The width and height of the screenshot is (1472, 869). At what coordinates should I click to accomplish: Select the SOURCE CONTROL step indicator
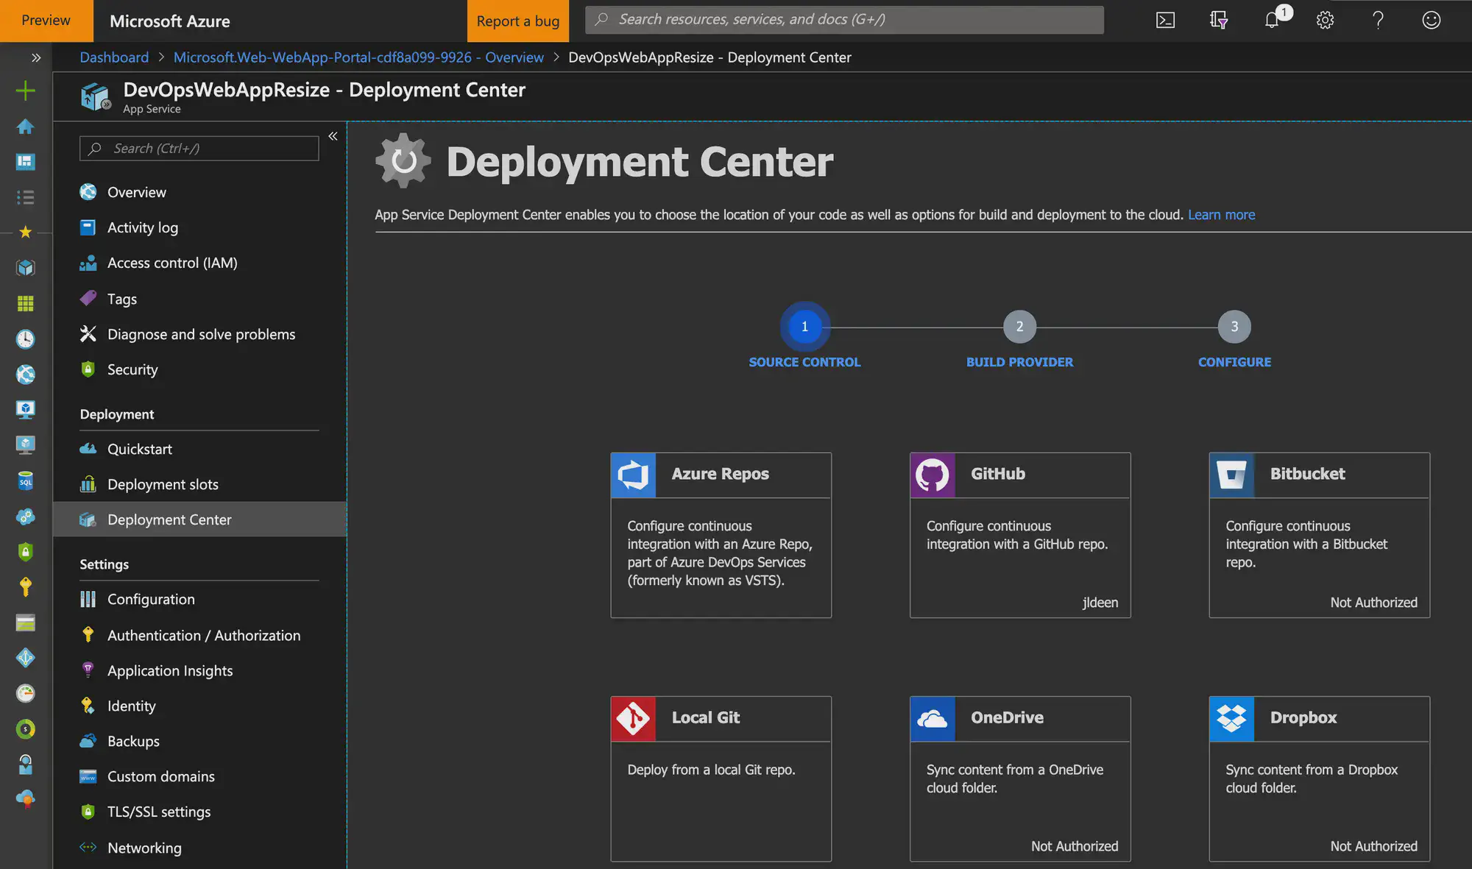(x=804, y=326)
